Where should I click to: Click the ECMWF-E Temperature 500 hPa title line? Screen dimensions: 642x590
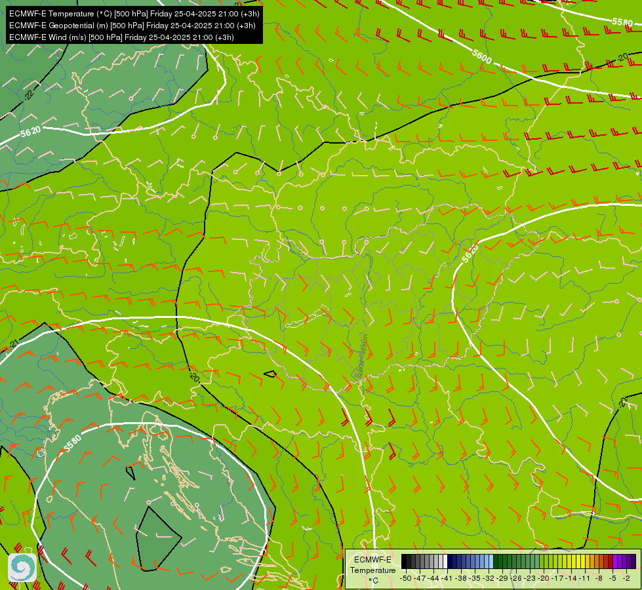coord(134,14)
